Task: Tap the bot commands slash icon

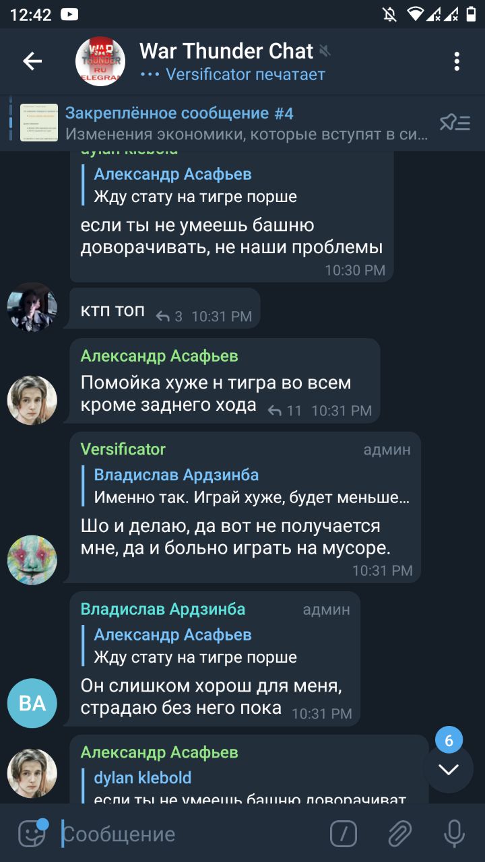Action: click(x=344, y=834)
